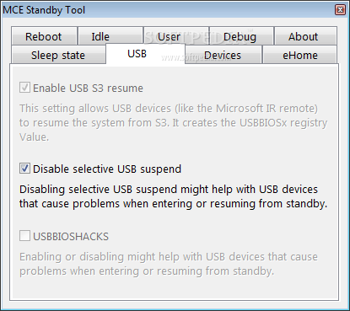This screenshot has height=311, width=350.
Task: Click the MCE Standby Tool title bar
Action: coord(169,10)
